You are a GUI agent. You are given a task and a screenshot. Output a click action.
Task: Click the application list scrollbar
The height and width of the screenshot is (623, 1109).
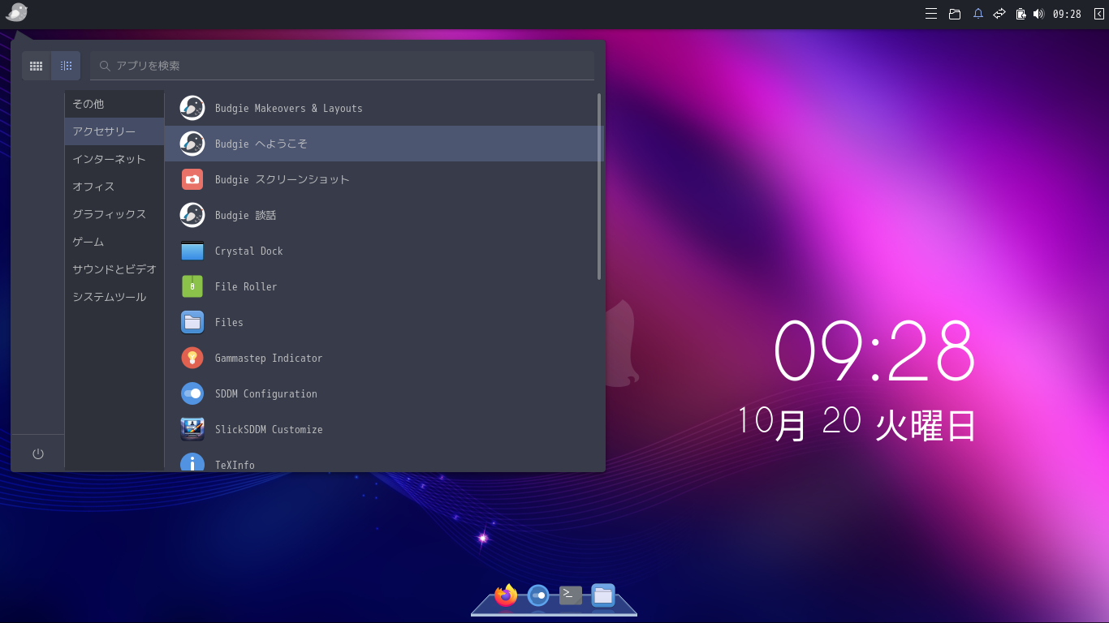pos(599,187)
